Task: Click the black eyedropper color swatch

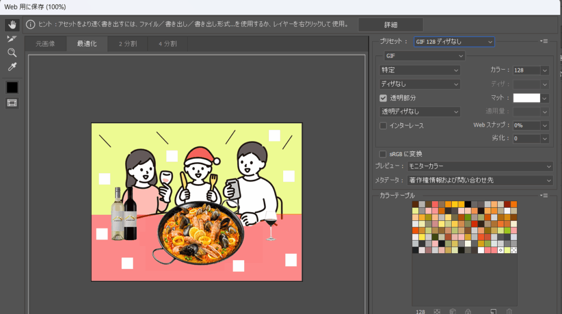Action: pyautogui.click(x=12, y=87)
